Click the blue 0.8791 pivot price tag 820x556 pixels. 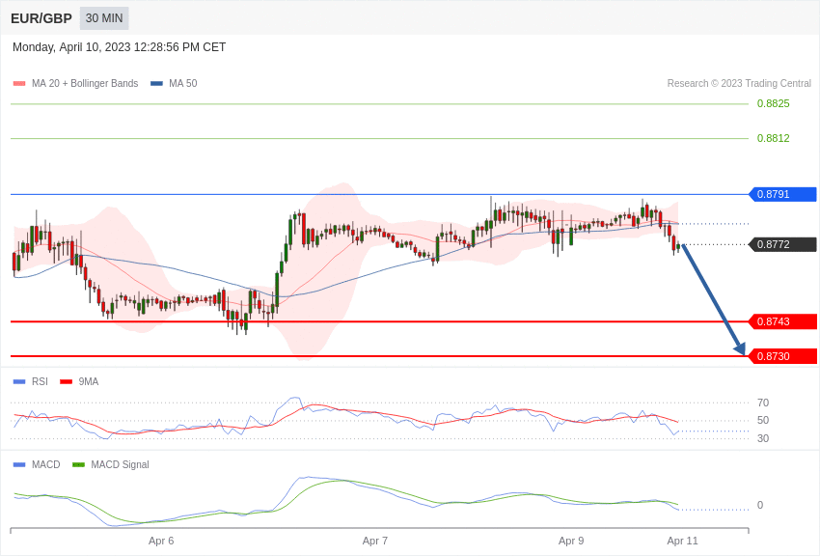point(783,194)
